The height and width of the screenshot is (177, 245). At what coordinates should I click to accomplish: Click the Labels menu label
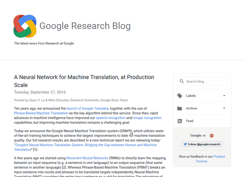(191, 96)
